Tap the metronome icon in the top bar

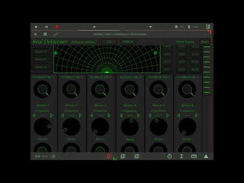189,27
